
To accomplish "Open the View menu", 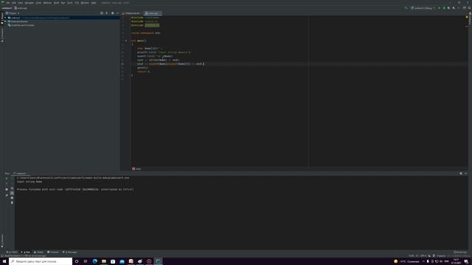I will (21, 3).
